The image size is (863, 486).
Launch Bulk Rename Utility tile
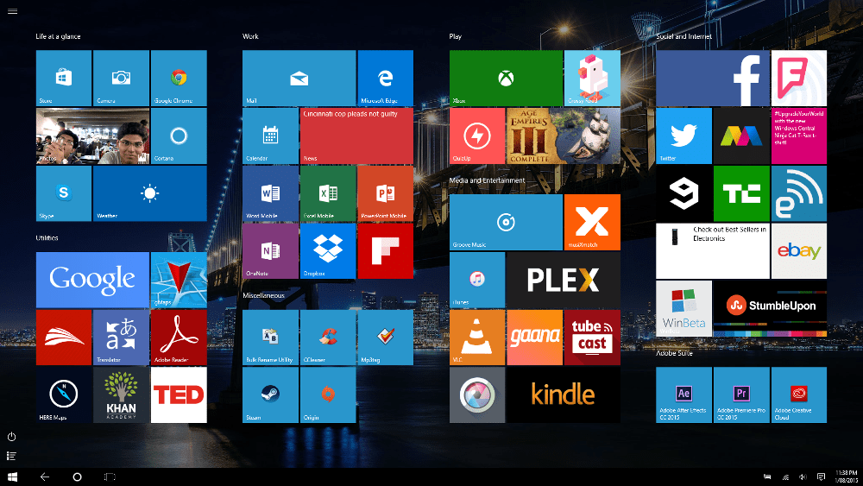coord(270,338)
